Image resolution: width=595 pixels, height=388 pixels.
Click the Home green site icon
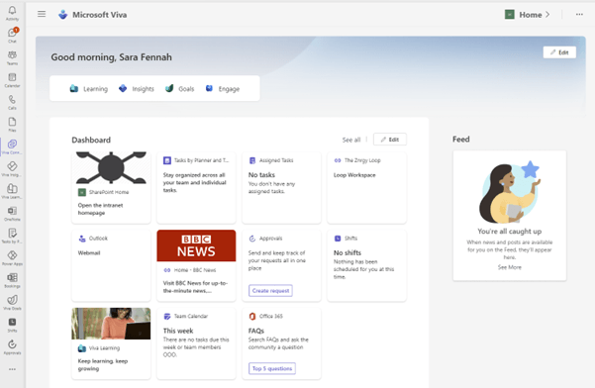509,15
